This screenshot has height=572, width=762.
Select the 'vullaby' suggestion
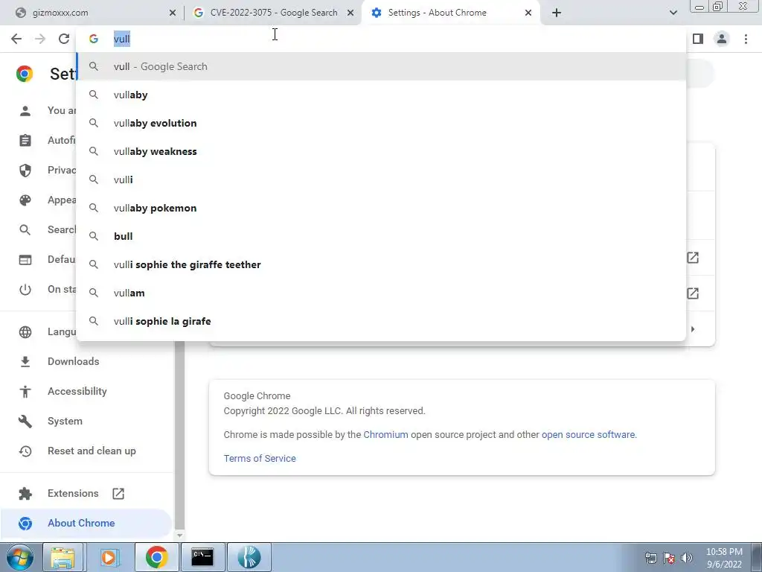(x=382, y=95)
